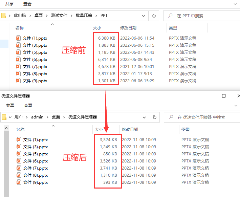Click the search magnifier in the 优速文件压缩器 window
Viewport: 240px width, 197px height.
click(171, 117)
